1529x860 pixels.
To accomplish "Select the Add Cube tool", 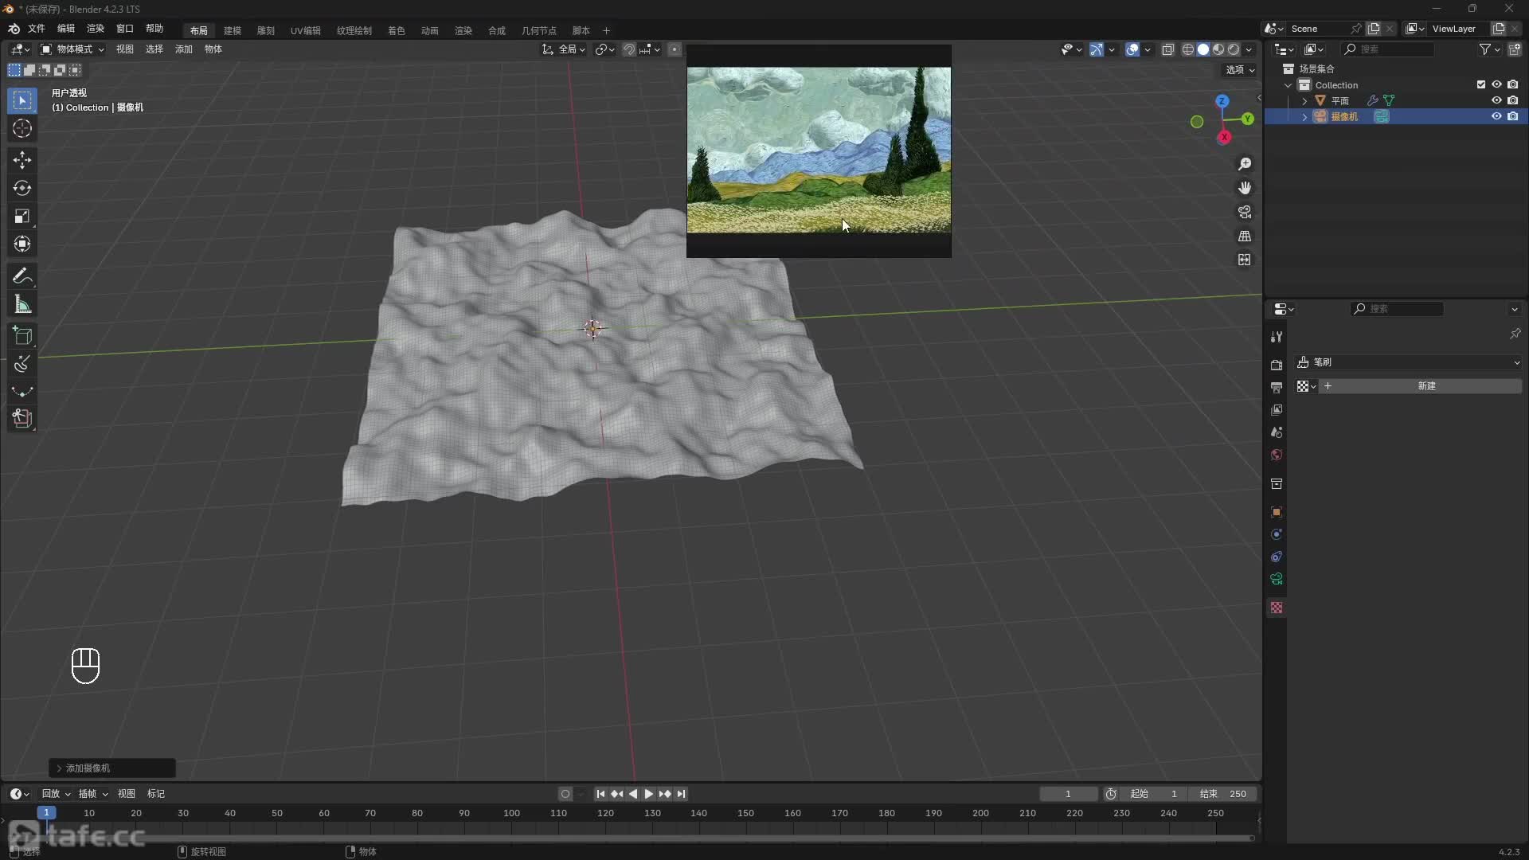I will pos(22,335).
